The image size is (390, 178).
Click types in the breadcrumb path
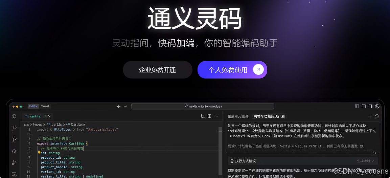pyautogui.click(x=37, y=124)
